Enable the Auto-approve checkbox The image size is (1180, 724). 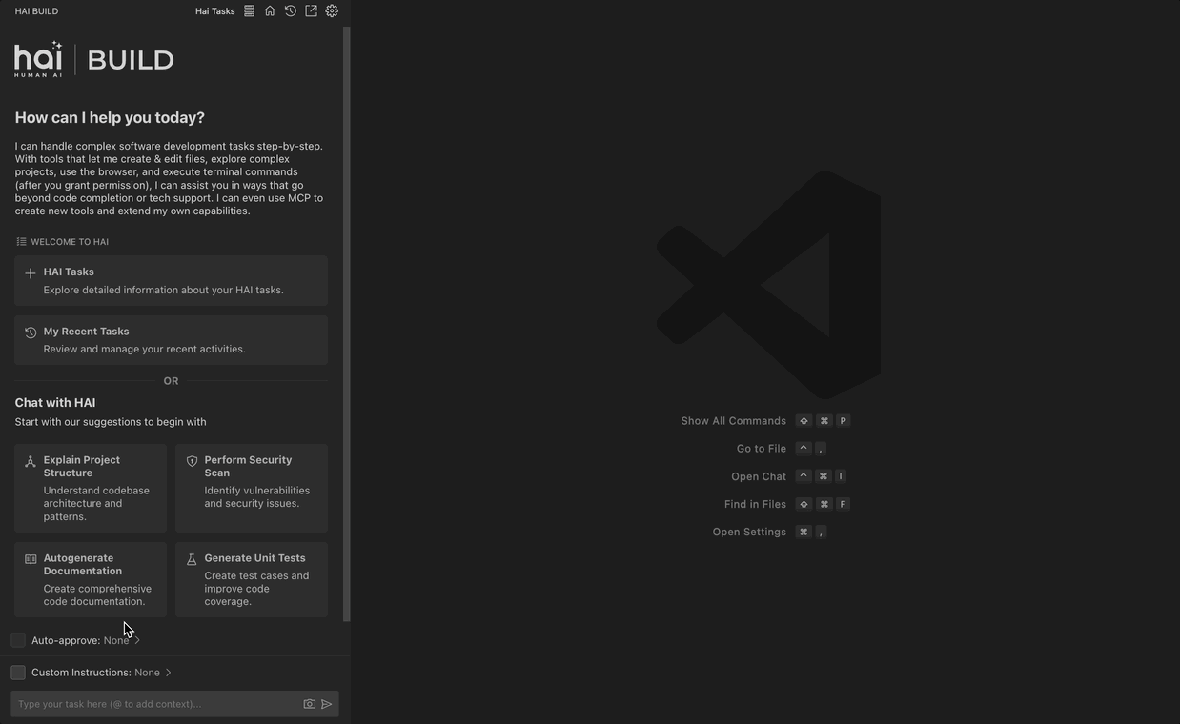pos(18,640)
